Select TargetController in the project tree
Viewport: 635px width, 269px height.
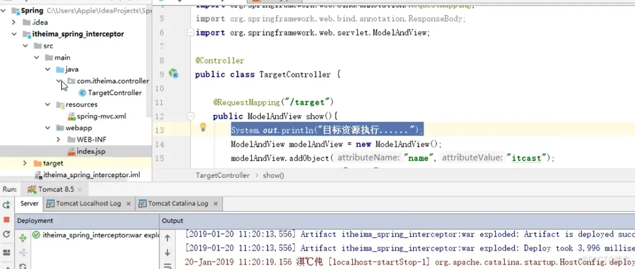pyautogui.click(x=115, y=93)
